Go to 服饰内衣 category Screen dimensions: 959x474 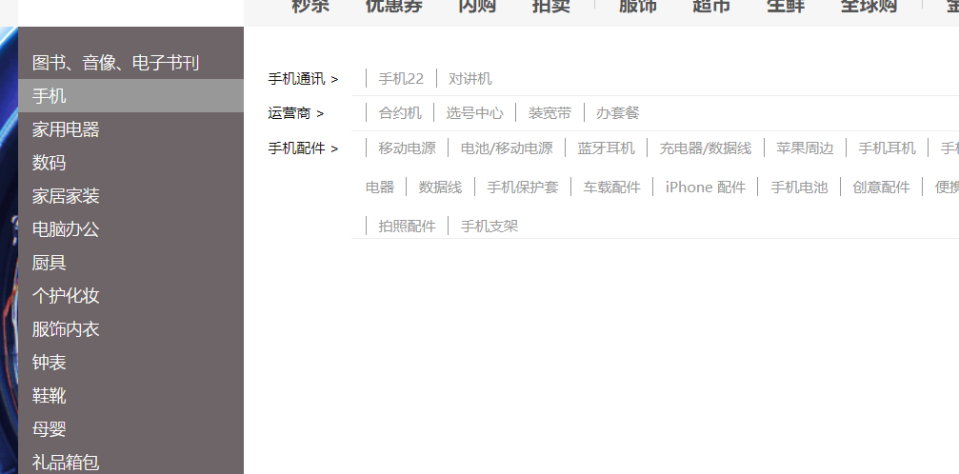tap(66, 329)
